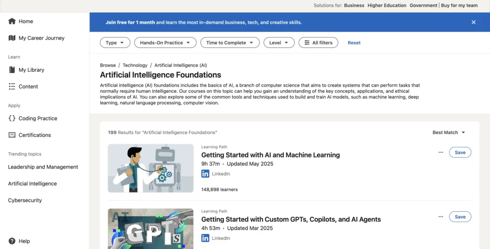Dismiss the Join free banner
The height and width of the screenshot is (249, 490).
coord(473,22)
